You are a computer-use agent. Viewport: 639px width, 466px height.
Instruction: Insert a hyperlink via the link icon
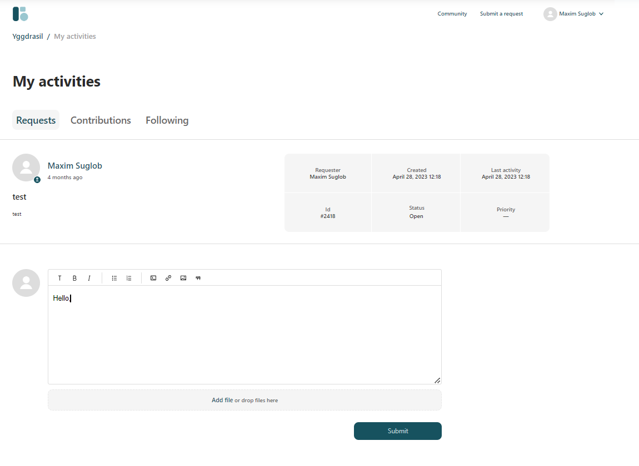click(168, 278)
